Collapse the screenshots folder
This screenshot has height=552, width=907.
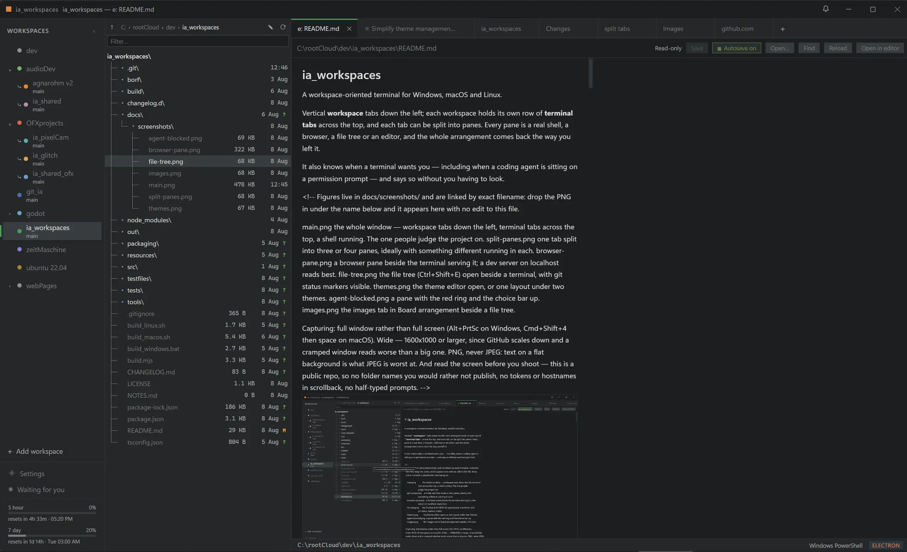click(x=133, y=126)
